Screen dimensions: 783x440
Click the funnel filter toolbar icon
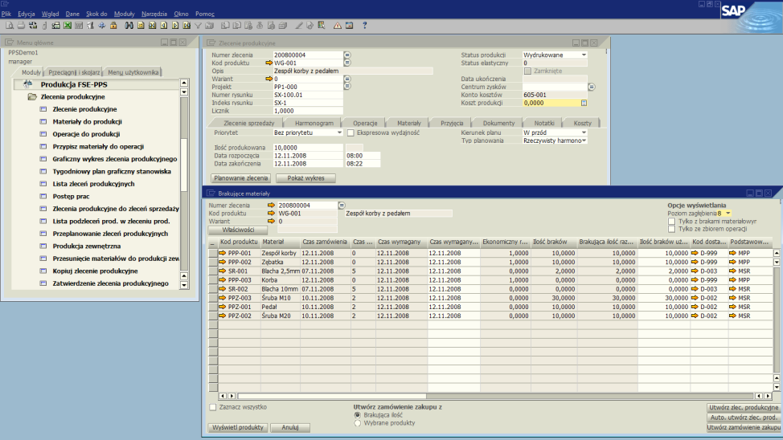click(198, 26)
